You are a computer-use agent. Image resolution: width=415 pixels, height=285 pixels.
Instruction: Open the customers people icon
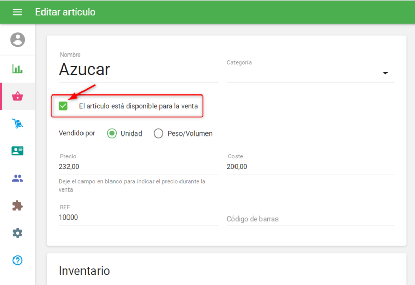coord(18,179)
